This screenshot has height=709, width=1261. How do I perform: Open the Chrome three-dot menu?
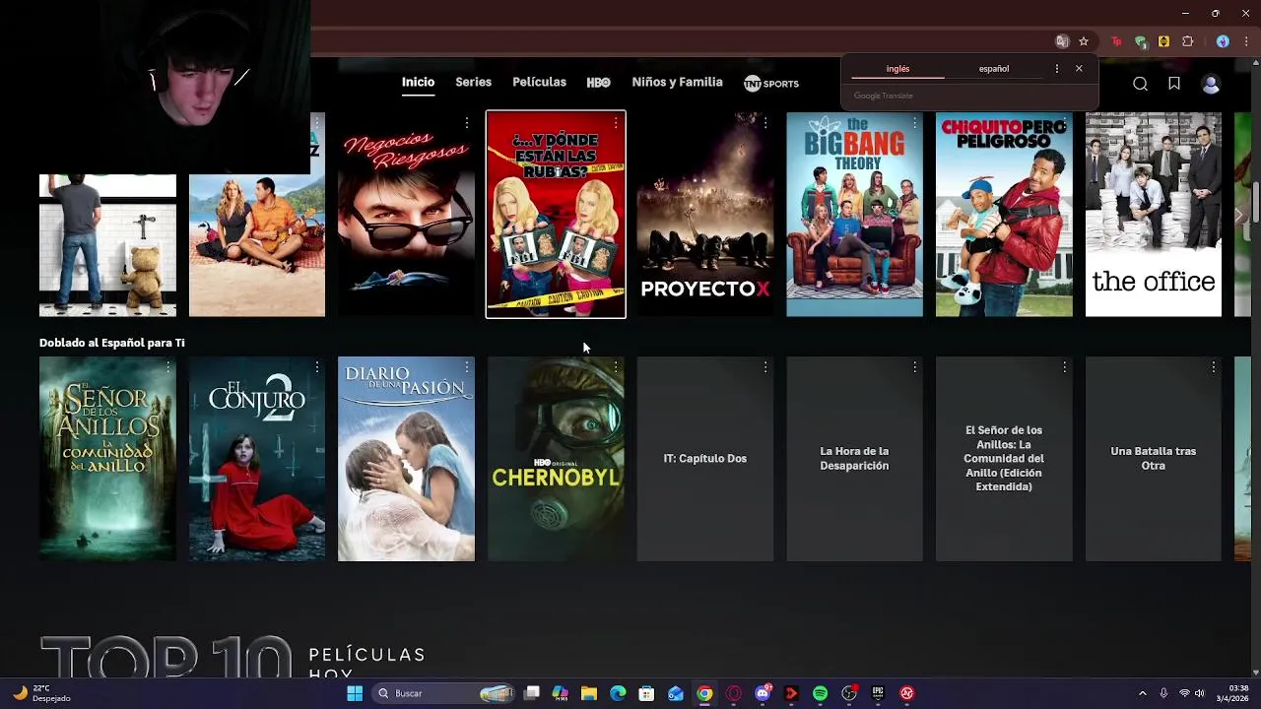pyautogui.click(x=1245, y=41)
